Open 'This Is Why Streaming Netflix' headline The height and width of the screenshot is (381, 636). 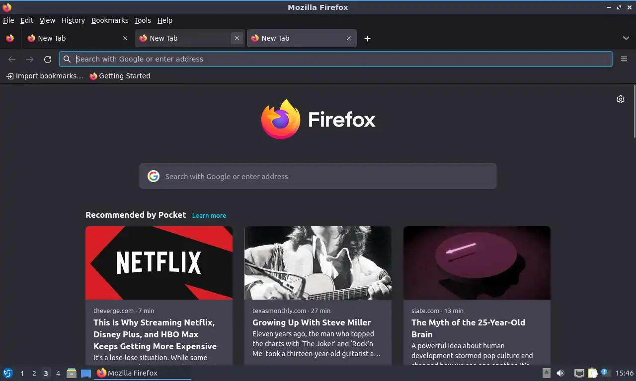coord(155,334)
